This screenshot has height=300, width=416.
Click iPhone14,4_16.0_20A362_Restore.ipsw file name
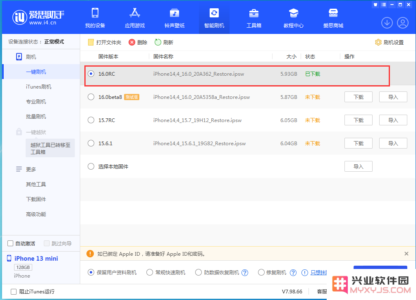coord(198,74)
